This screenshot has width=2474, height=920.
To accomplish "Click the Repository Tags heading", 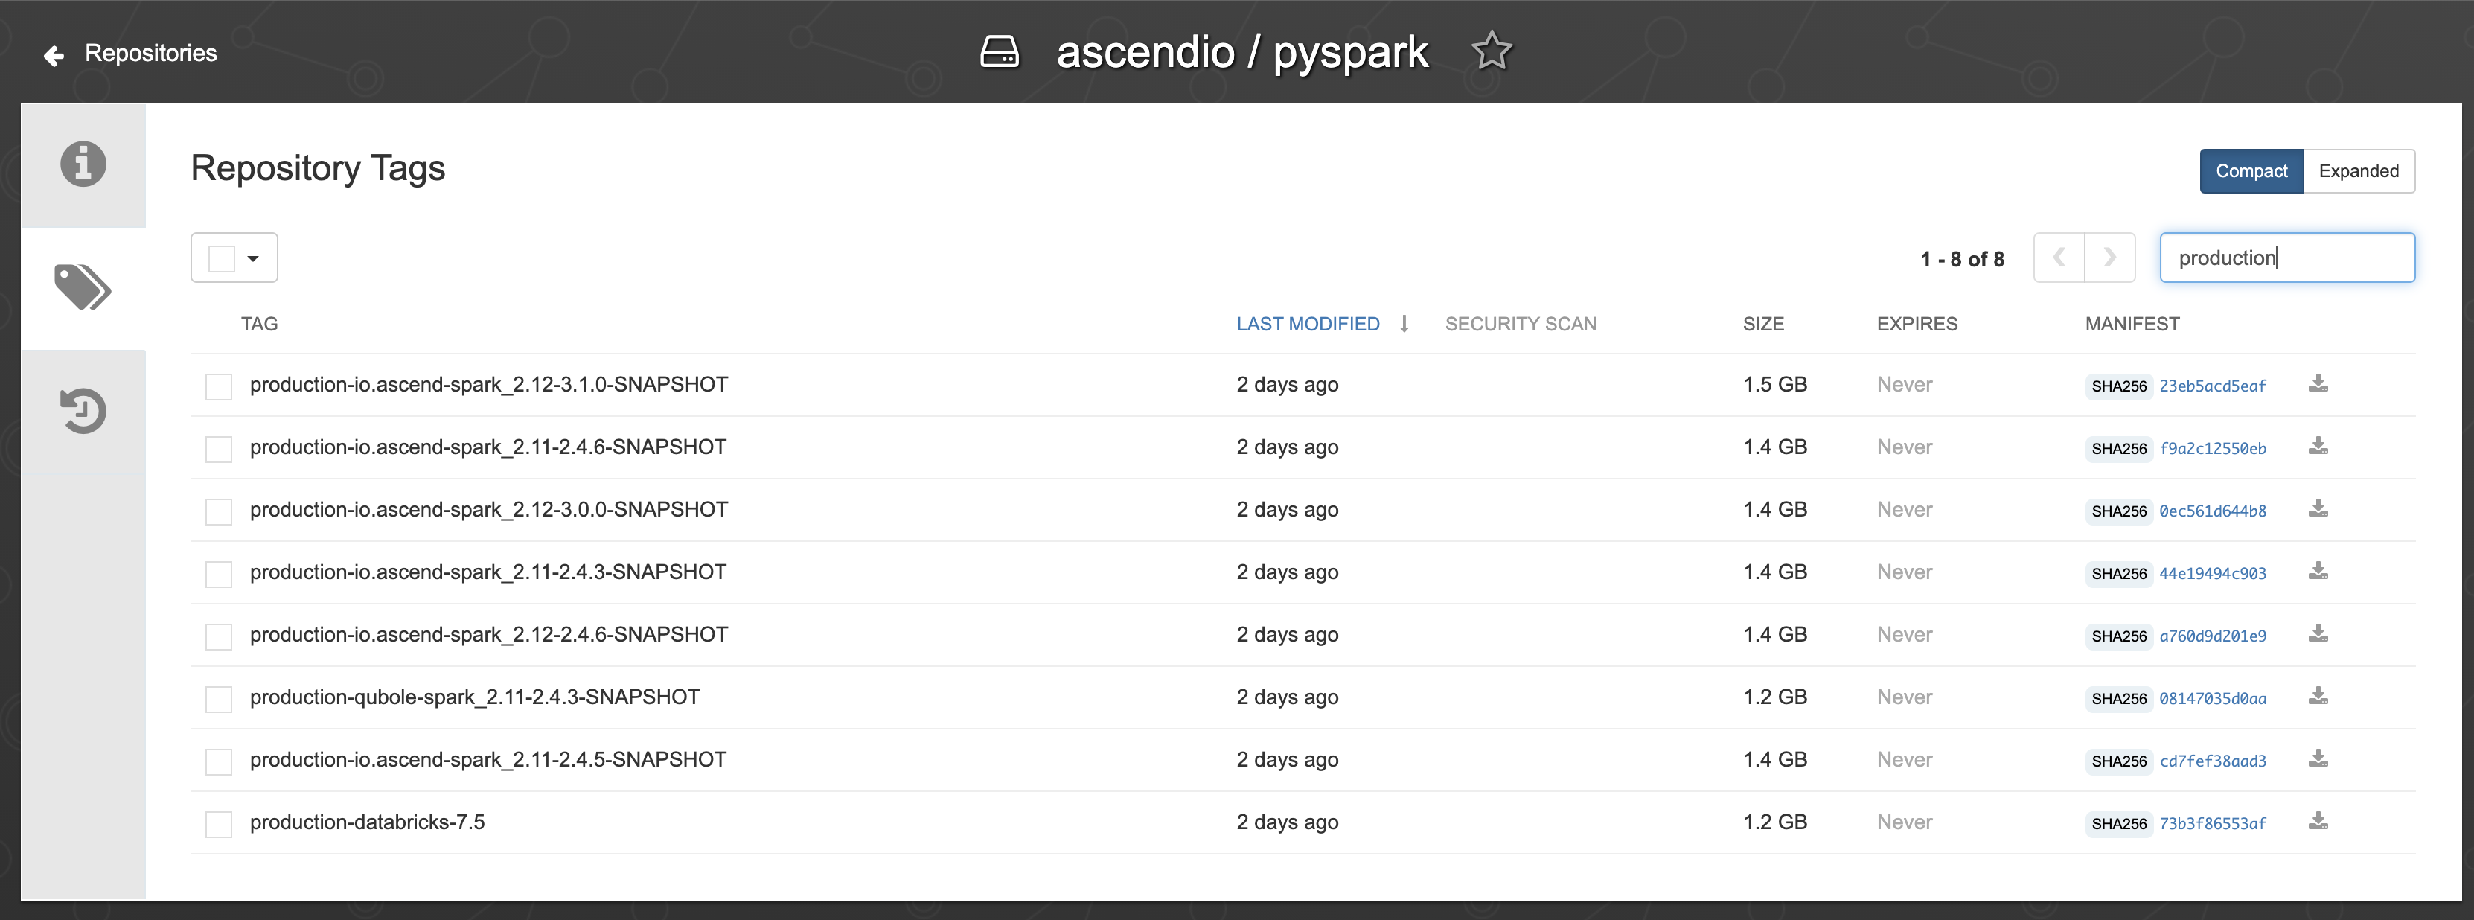I will (x=318, y=168).
